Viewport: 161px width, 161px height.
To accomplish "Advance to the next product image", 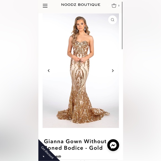I will [113, 71].
